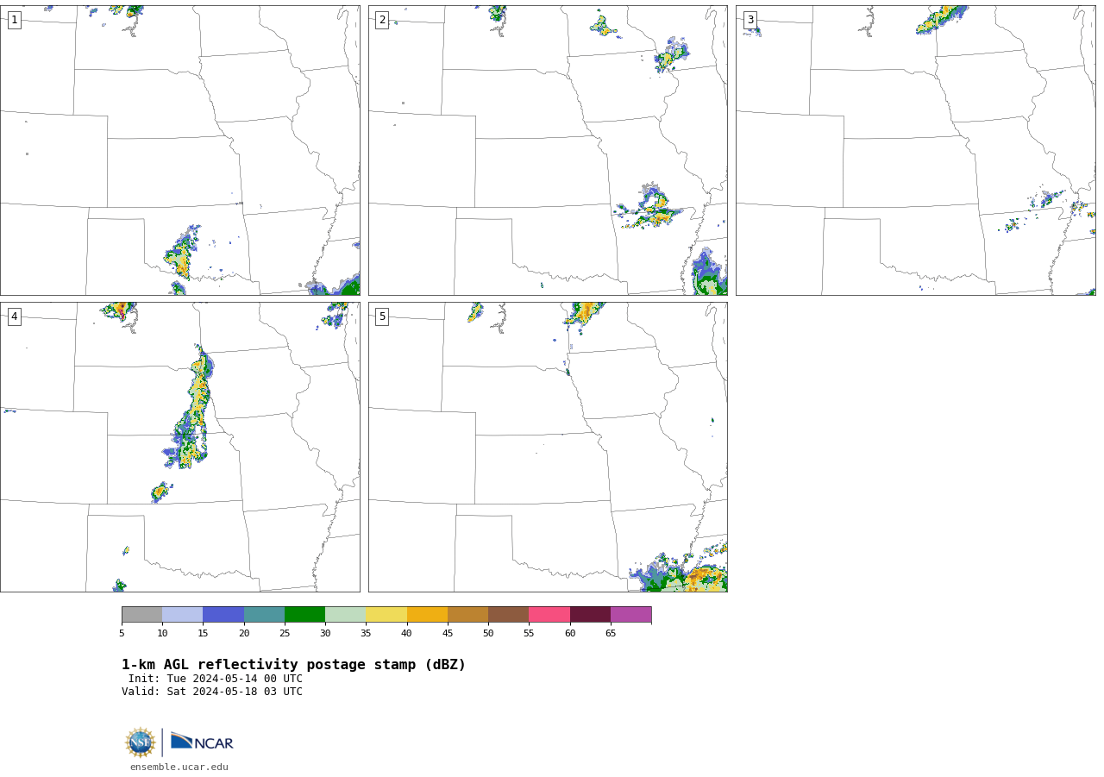Pick the purple 65+ dBZ swatch
Viewport: 1104px width, 777px height.
click(x=631, y=615)
